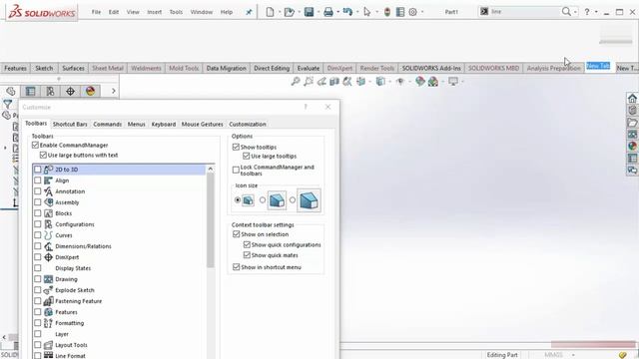Open the Save dropdown arrow
639x359 pixels.
319,12
